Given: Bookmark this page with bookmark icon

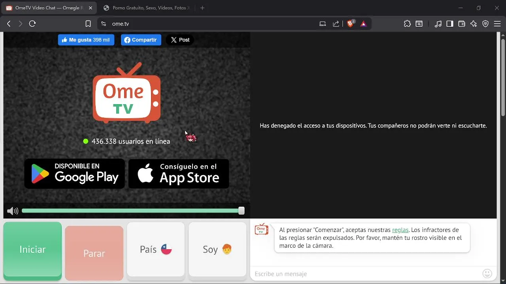Looking at the screenshot, I should [x=88, y=24].
